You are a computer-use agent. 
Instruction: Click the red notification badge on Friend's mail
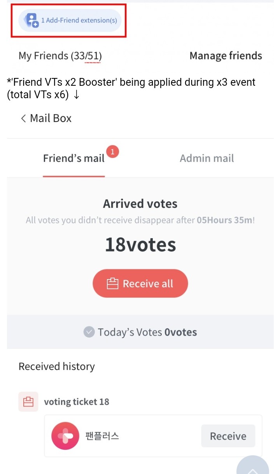pos(112,151)
